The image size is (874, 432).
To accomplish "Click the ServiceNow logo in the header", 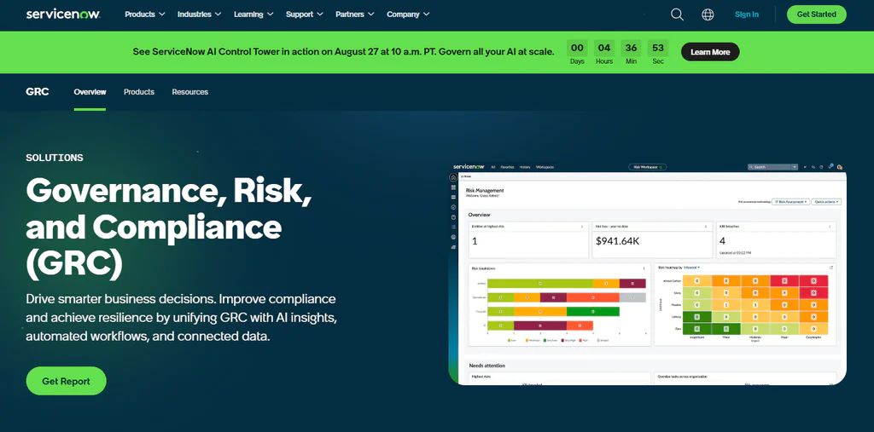I will [63, 14].
